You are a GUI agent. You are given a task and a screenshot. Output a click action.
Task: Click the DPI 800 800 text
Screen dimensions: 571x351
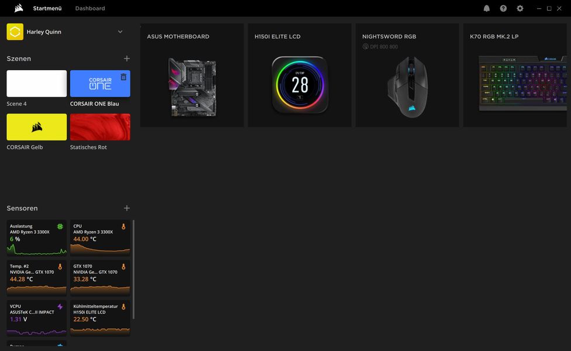384,47
